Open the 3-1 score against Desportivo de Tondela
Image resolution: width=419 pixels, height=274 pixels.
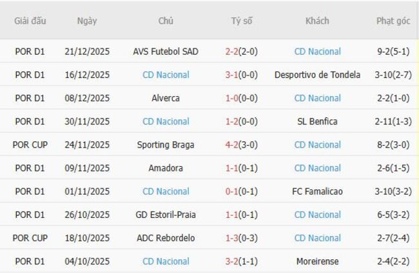pos(232,75)
